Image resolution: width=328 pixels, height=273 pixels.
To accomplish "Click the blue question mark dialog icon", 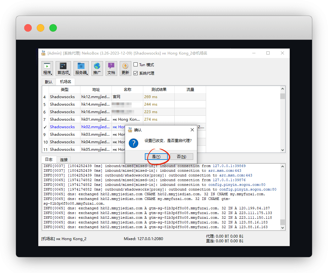I will pos(134,144).
